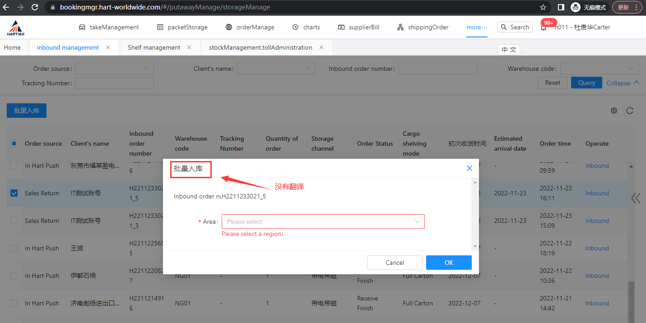Click the notification bell icon
The image size is (646, 323).
pos(544,28)
